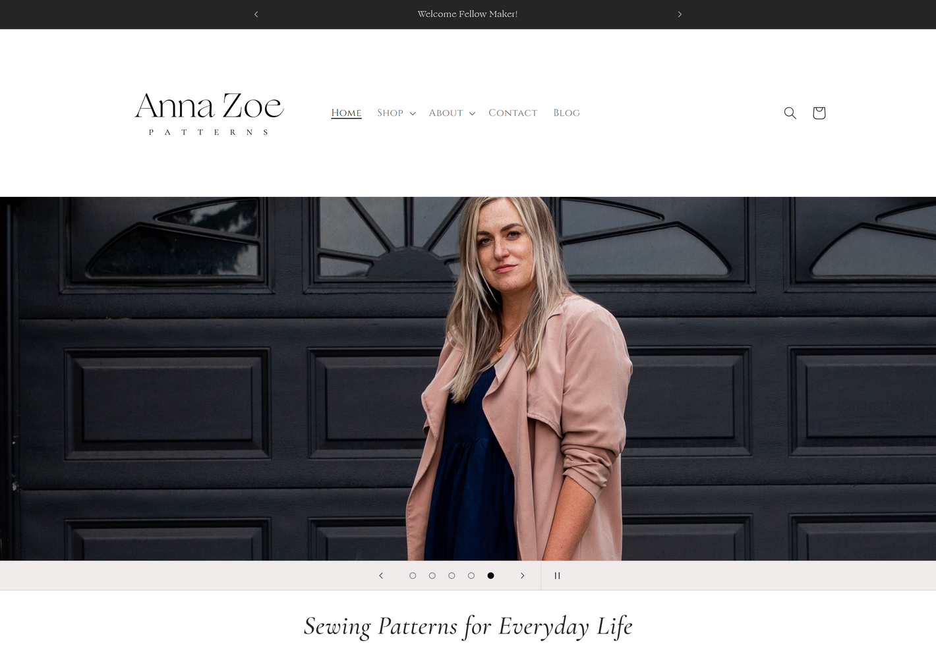Visit the Blog link
936x650 pixels.
[x=567, y=113]
